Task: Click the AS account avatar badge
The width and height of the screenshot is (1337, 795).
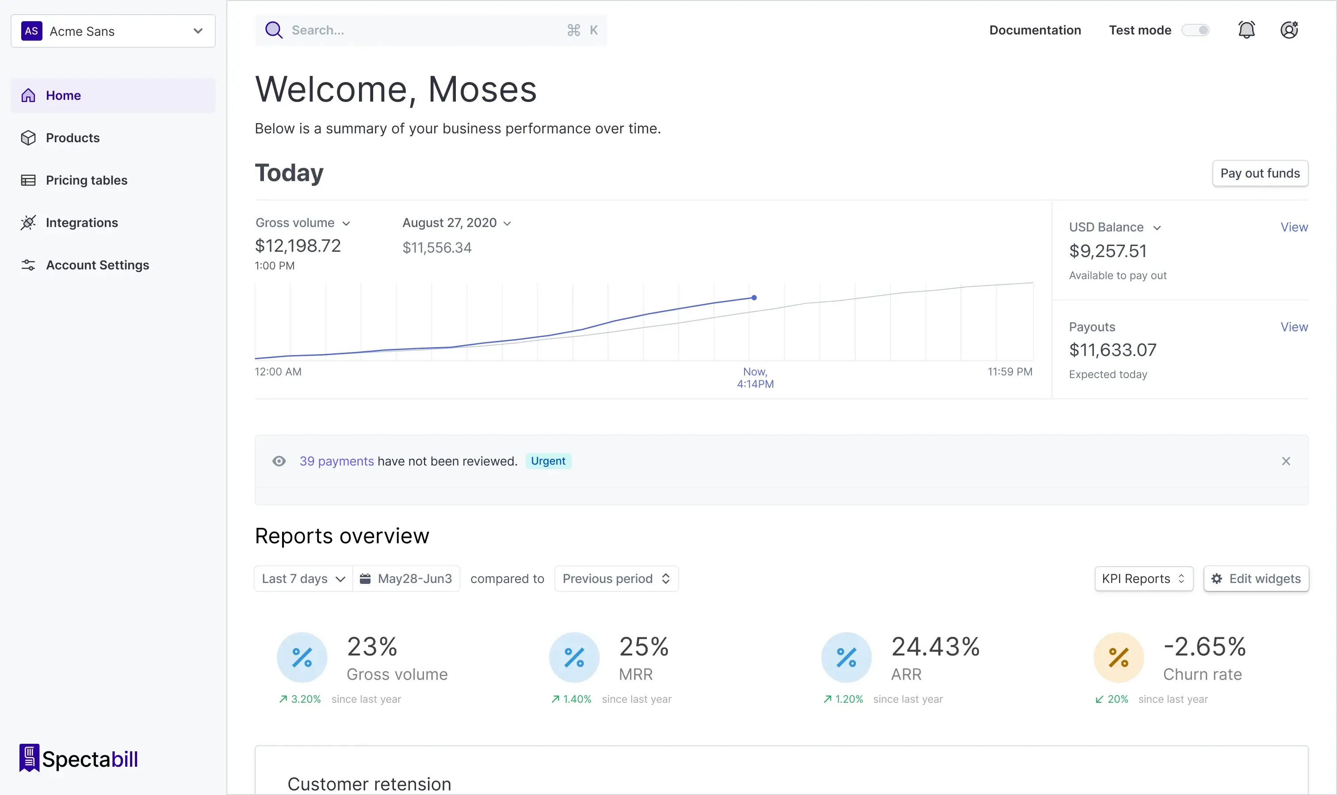Action: [32, 31]
